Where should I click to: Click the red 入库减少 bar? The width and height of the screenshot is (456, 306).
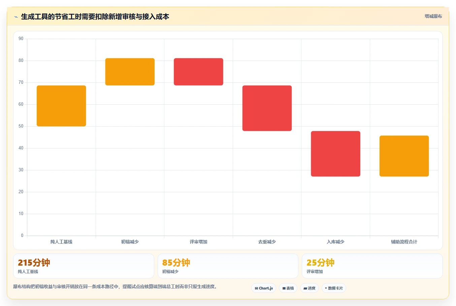coord(335,154)
